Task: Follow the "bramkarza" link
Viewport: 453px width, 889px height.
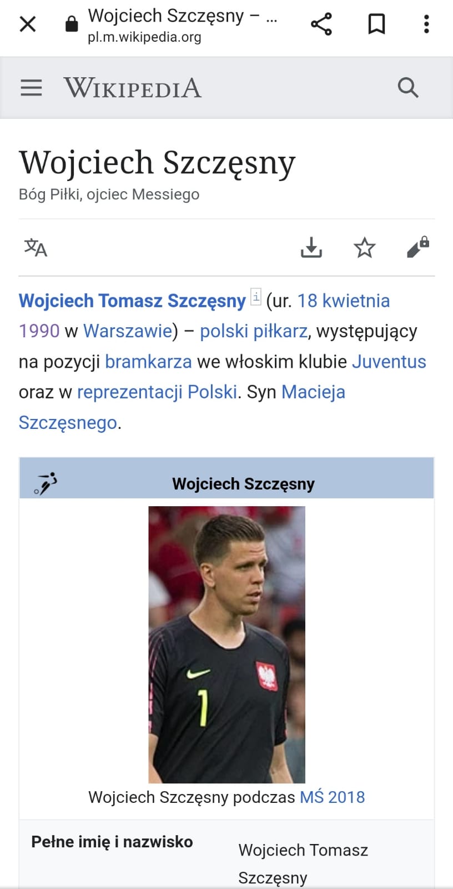Action: click(148, 362)
